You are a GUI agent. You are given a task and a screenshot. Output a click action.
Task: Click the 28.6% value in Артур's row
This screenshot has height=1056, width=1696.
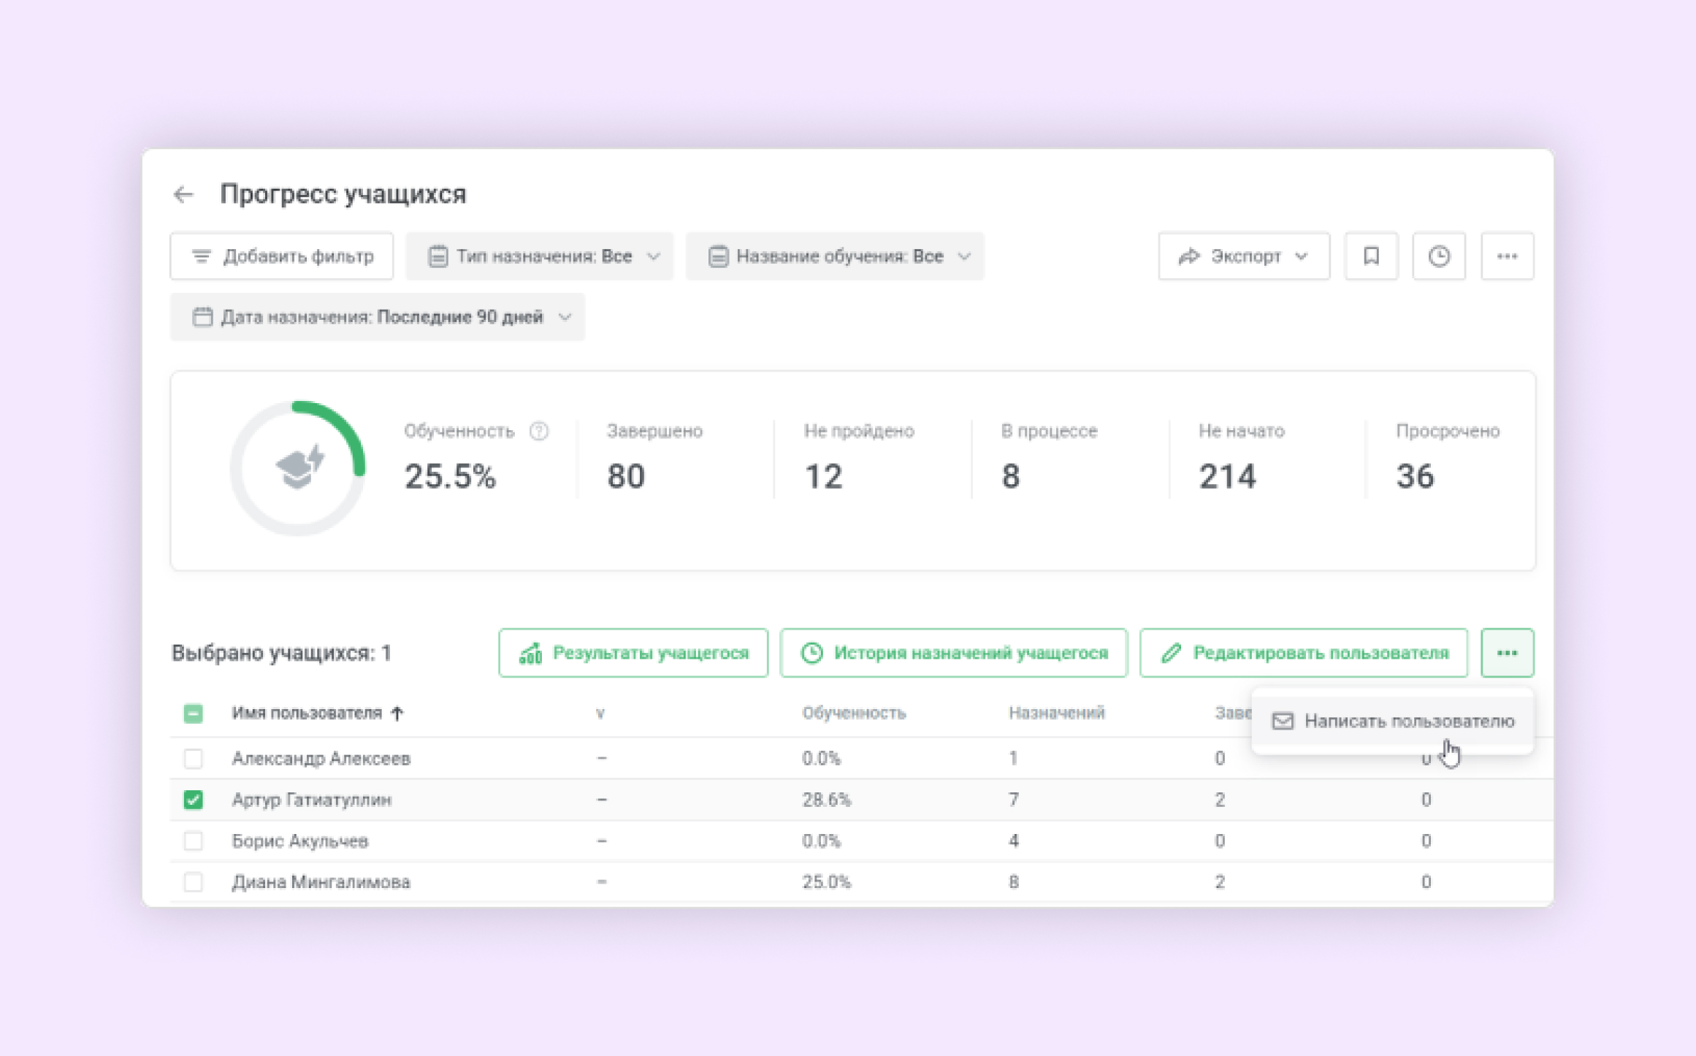826,800
